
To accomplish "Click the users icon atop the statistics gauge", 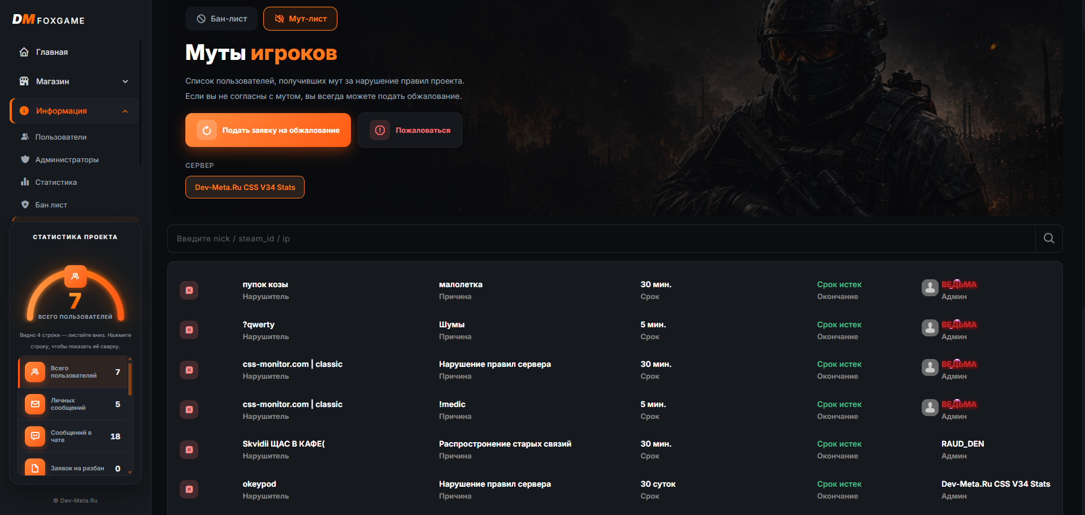I will click(x=75, y=276).
